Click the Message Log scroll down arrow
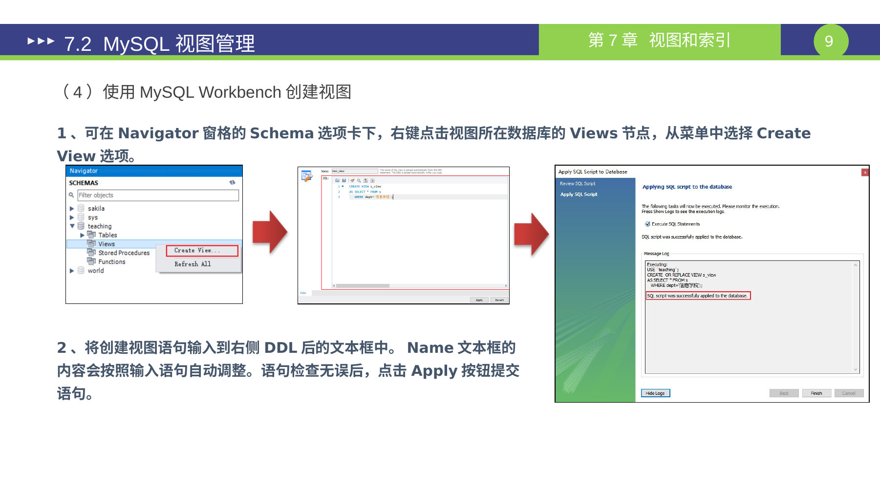Viewport: 880px width, 495px height. 856,370
